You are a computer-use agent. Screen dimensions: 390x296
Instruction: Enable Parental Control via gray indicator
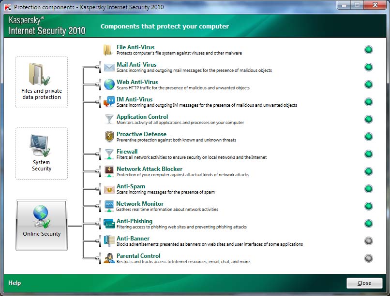point(369,258)
